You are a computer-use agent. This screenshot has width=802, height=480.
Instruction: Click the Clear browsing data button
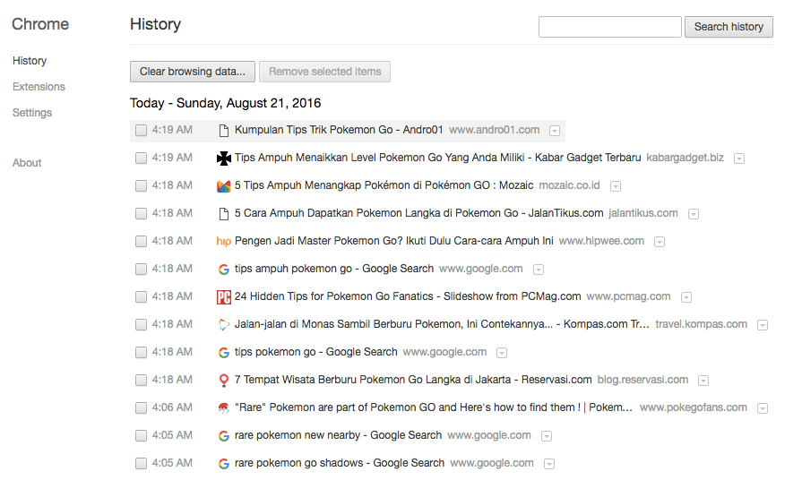[193, 72]
